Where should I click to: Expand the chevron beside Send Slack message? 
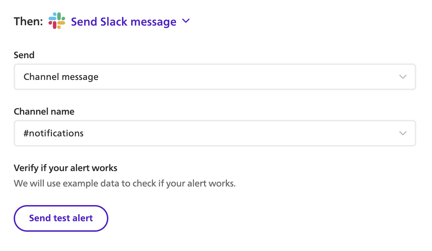coord(186,21)
